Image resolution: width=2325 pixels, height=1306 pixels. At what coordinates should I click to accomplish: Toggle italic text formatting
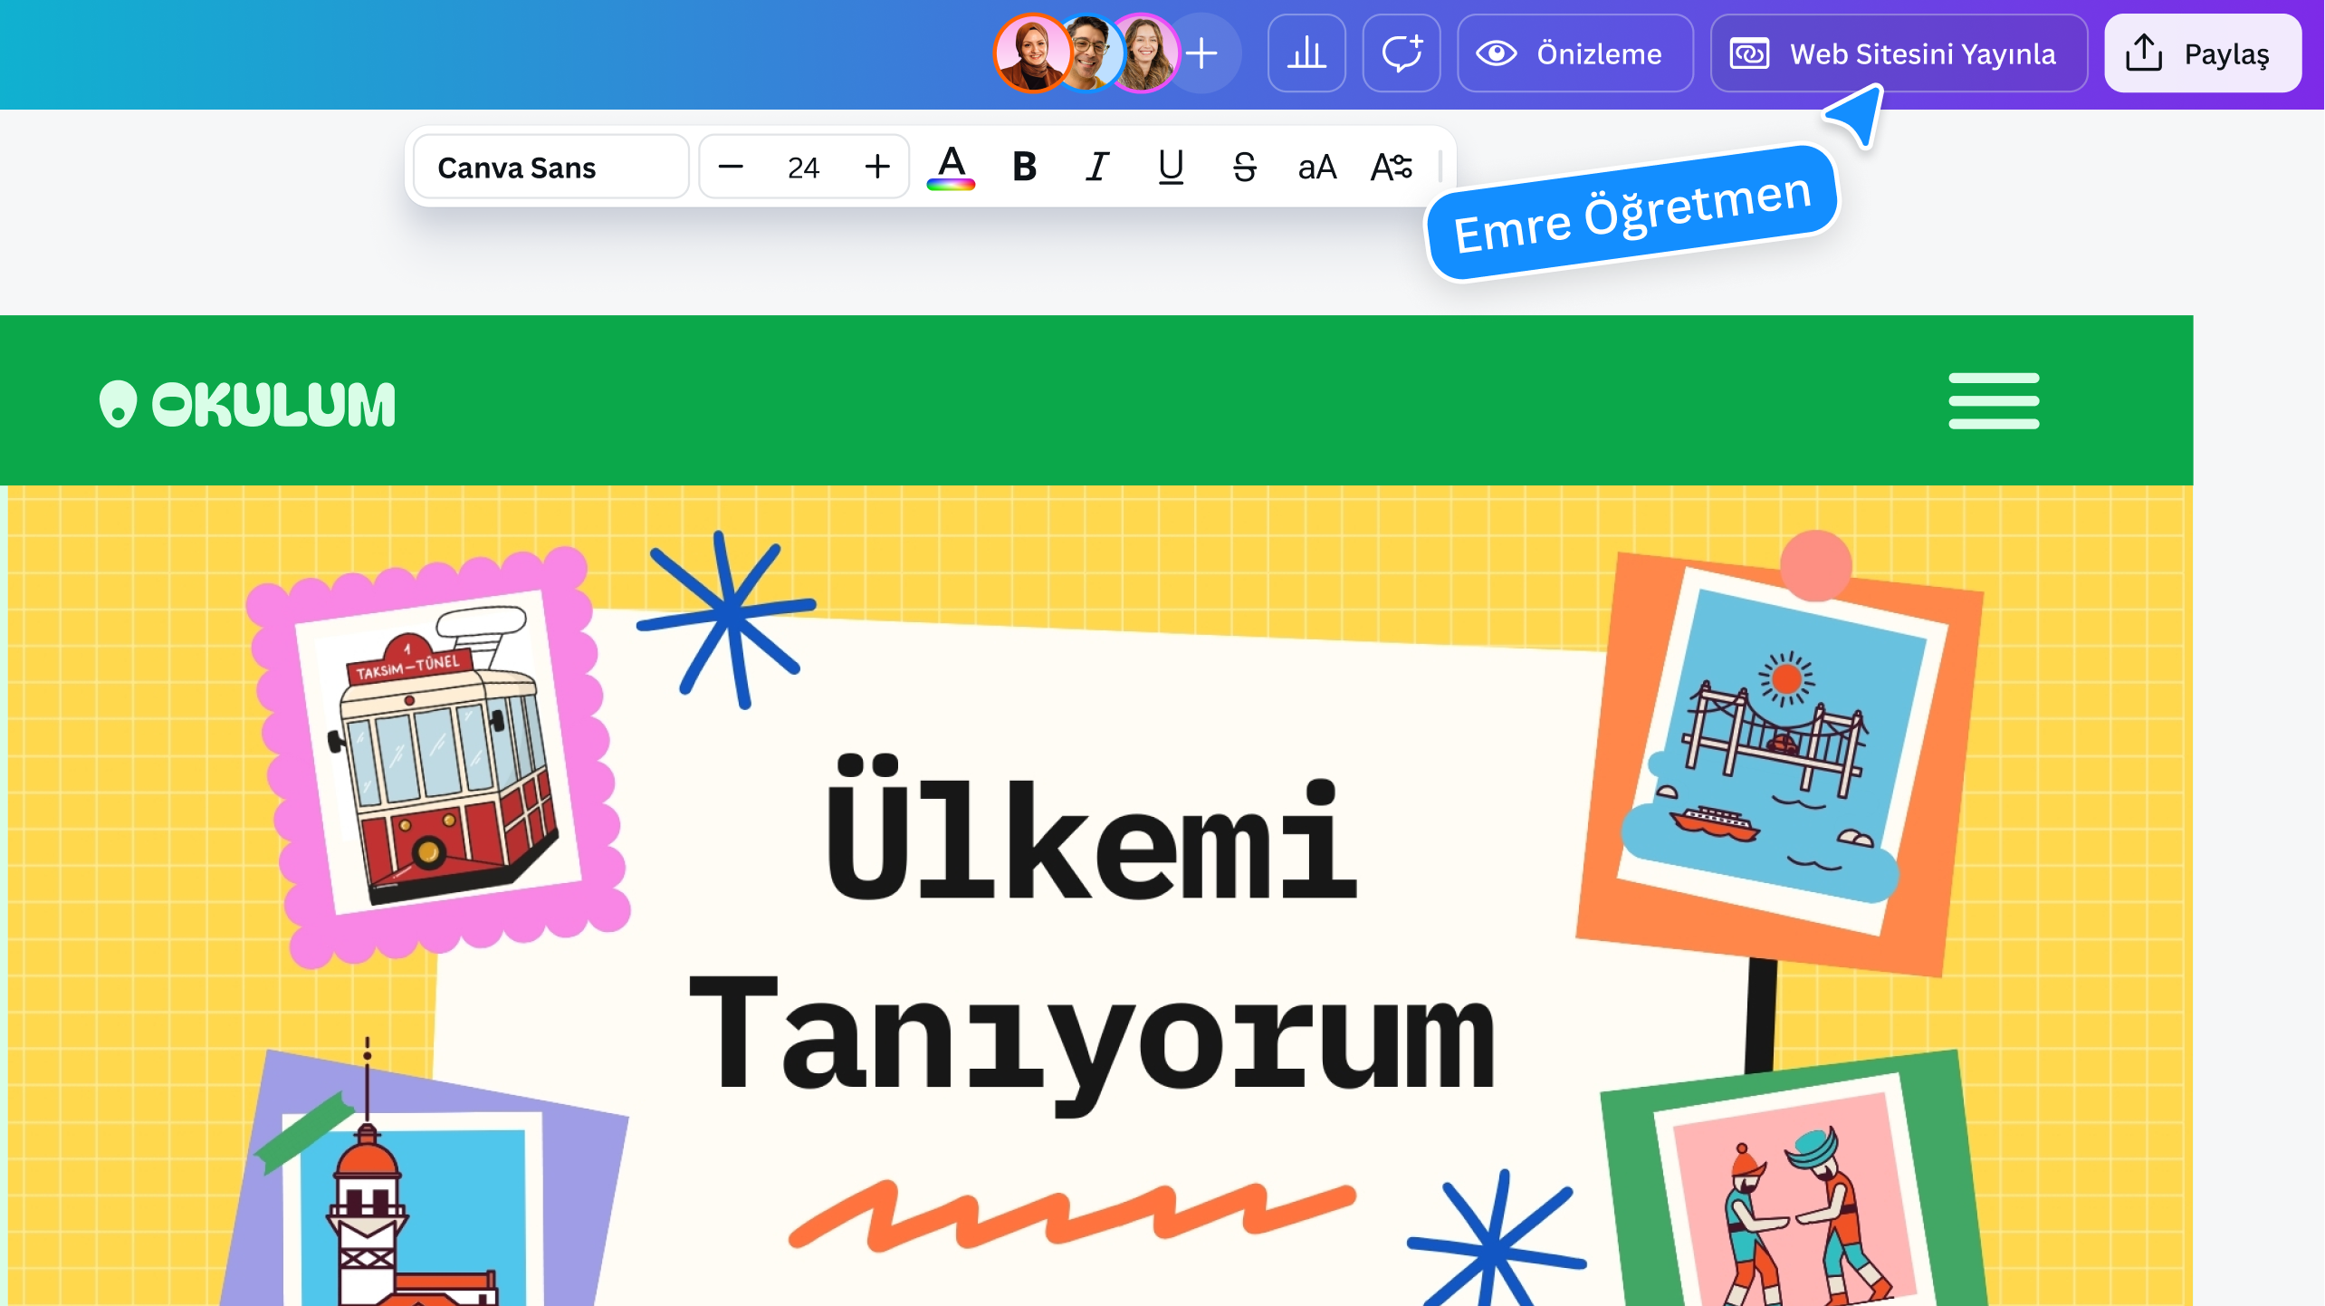click(1097, 167)
